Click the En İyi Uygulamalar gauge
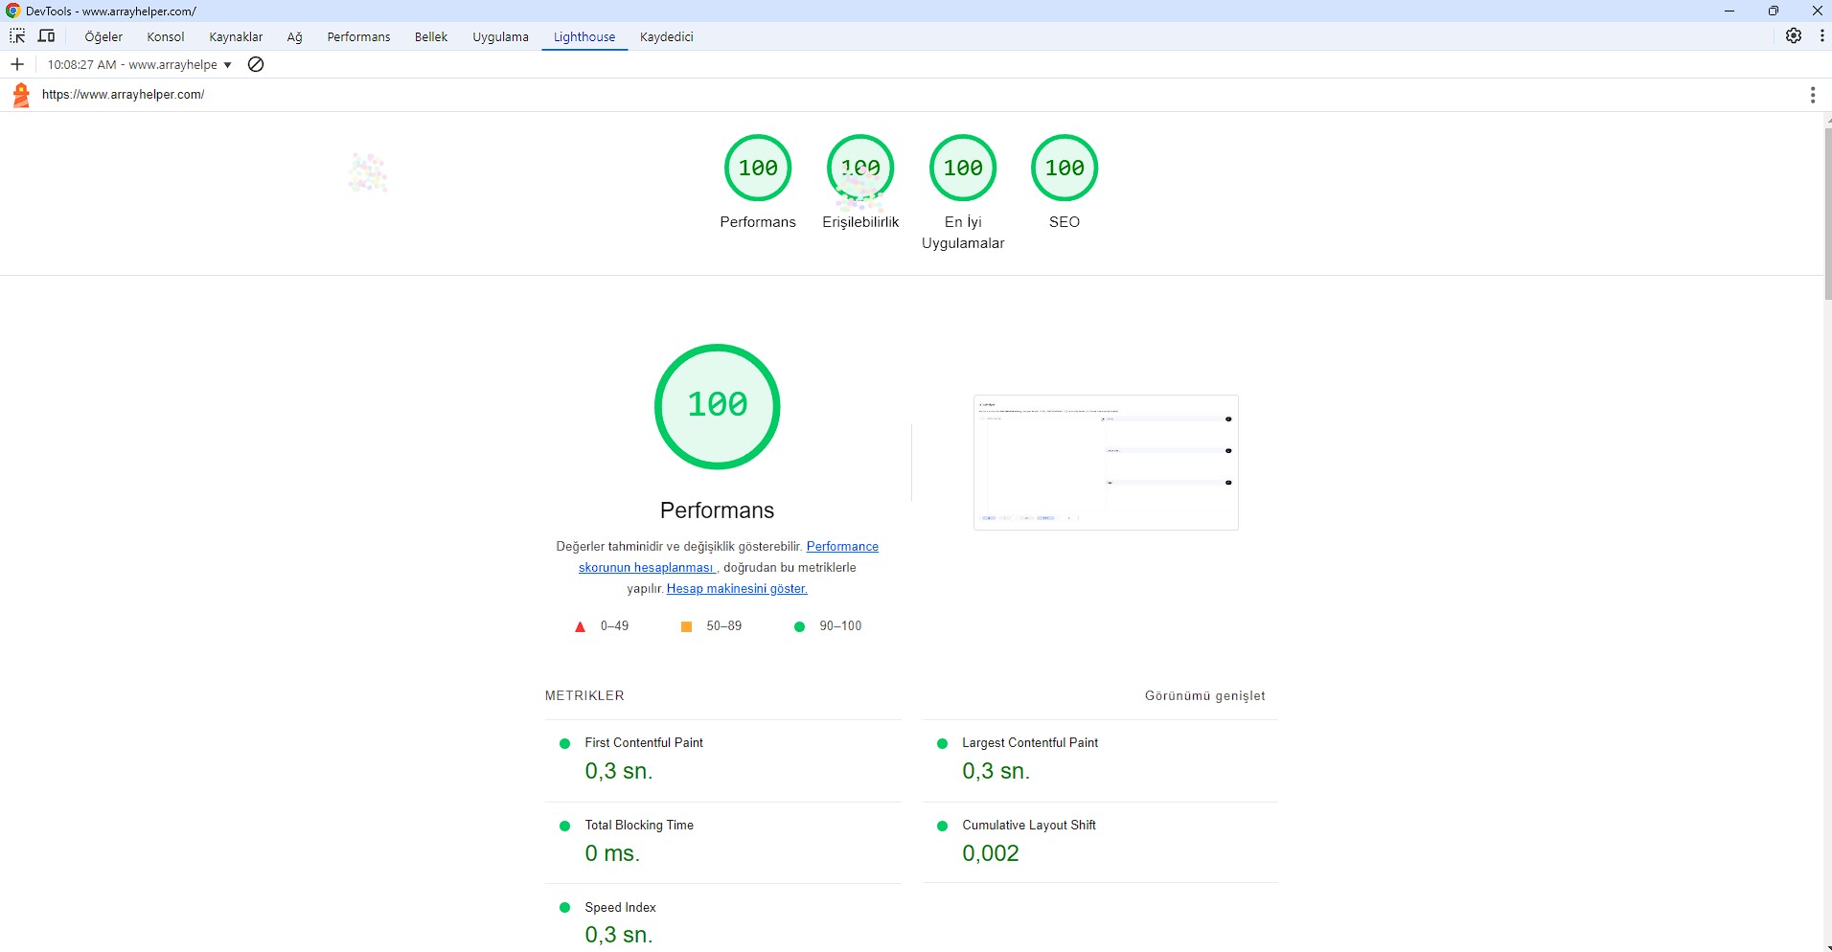The image size is (1832, 952). 963,169
